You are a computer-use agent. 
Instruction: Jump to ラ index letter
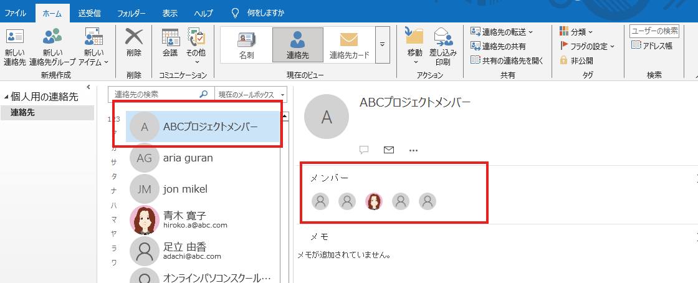[114, 248]
